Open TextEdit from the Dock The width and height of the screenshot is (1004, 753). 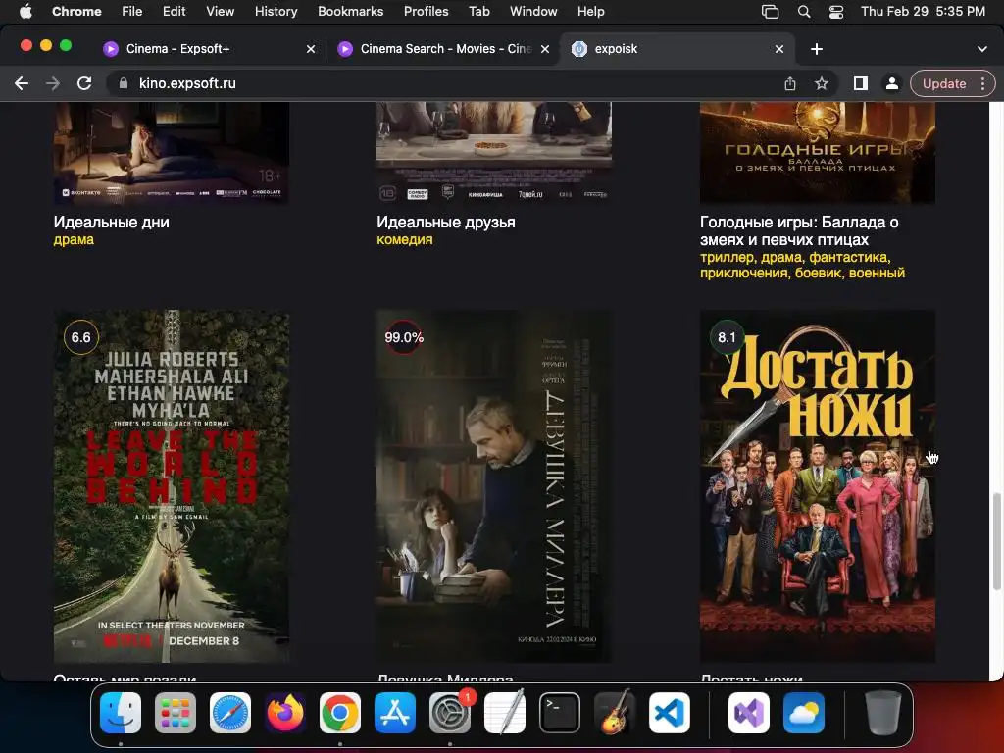(x=505, y=713)
